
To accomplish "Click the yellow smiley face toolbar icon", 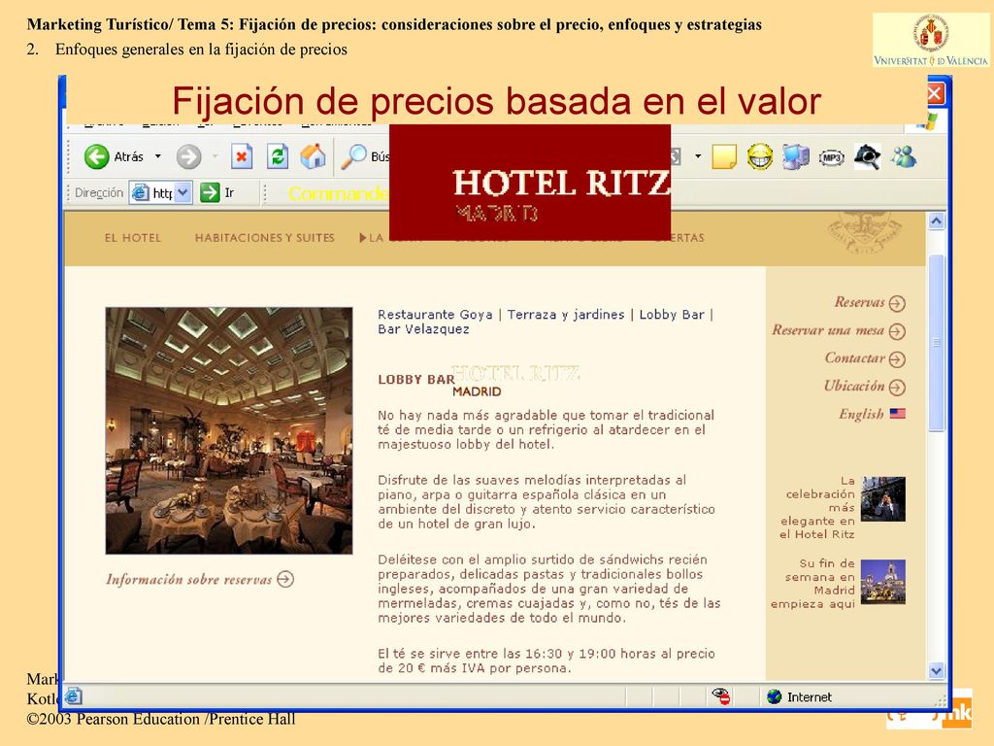I will tap(759, 156).
